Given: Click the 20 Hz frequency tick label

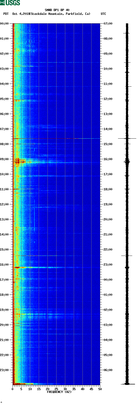Looking at the screenshot, I should tap(47, 389).
